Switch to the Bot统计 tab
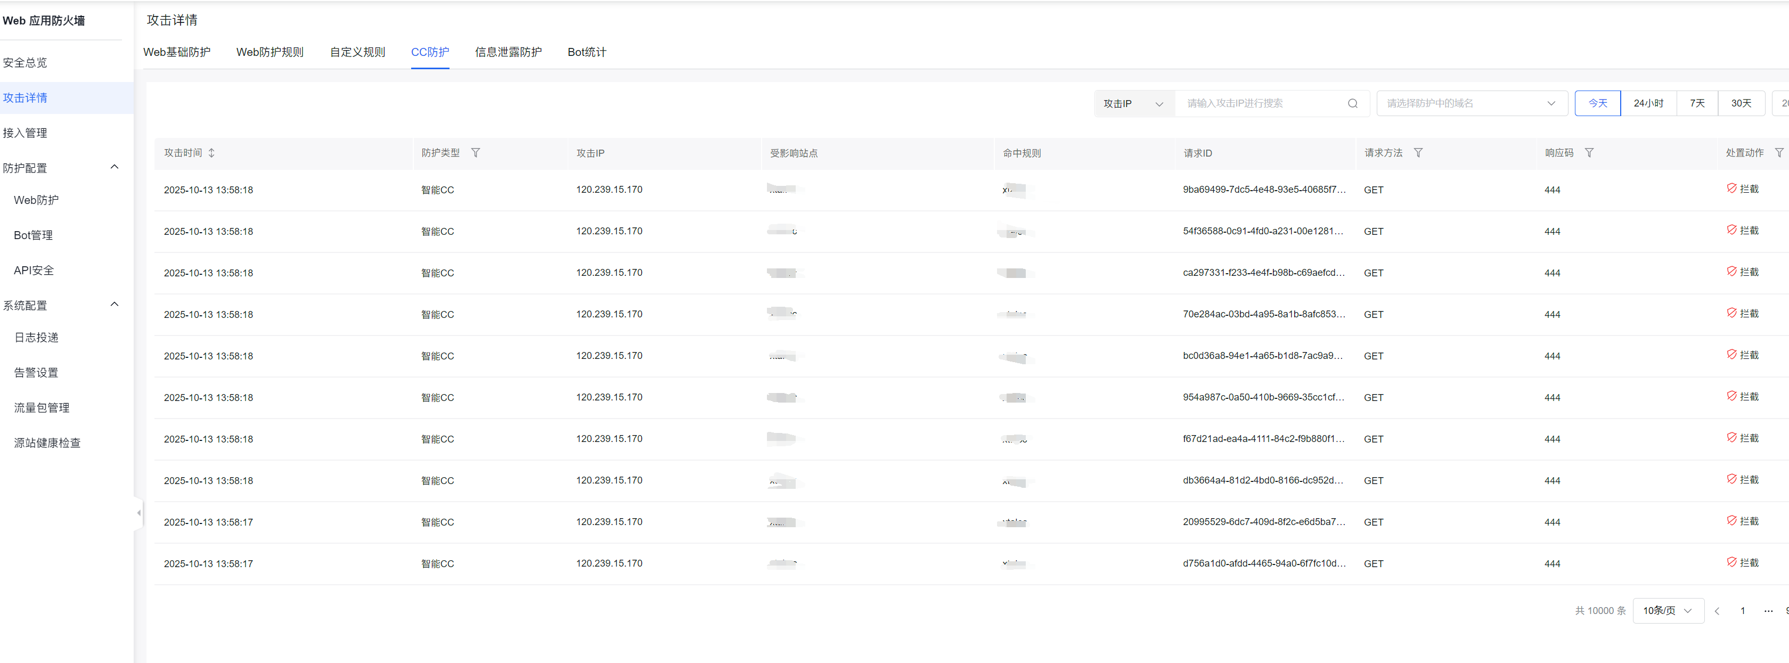 click(x=586, y=52)
